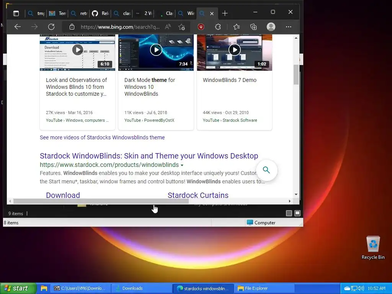Add page to favorites with star-plus icon
Screen dimensions: 392x294
click(182, 27)
